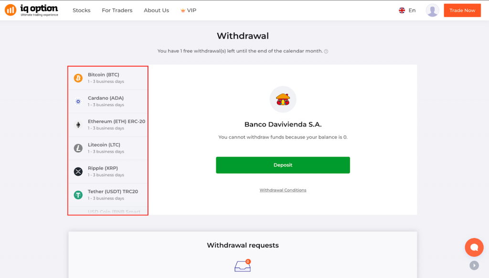Click the VIP crown icon

pos(183,10)
